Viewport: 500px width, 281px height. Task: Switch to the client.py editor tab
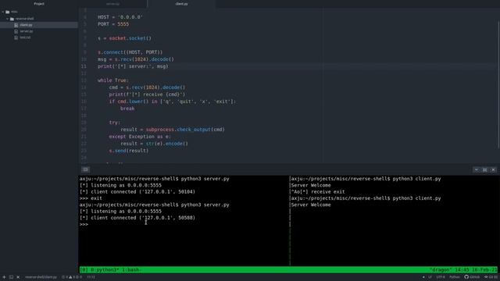(x=181, y=4)
